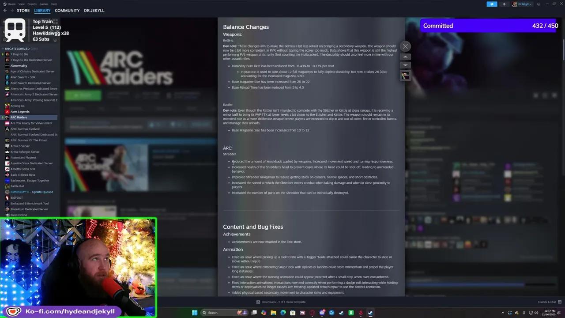Screen dimensions: 565x318
Task: Open the DR.JEKYLL profile tab
Action: 94,11
